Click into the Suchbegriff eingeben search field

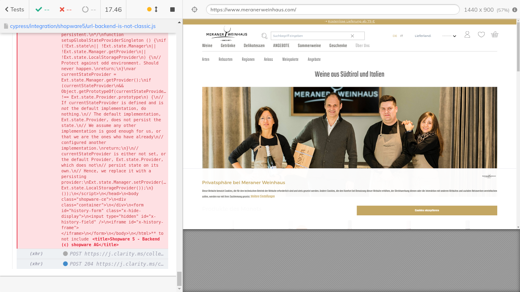309,36
